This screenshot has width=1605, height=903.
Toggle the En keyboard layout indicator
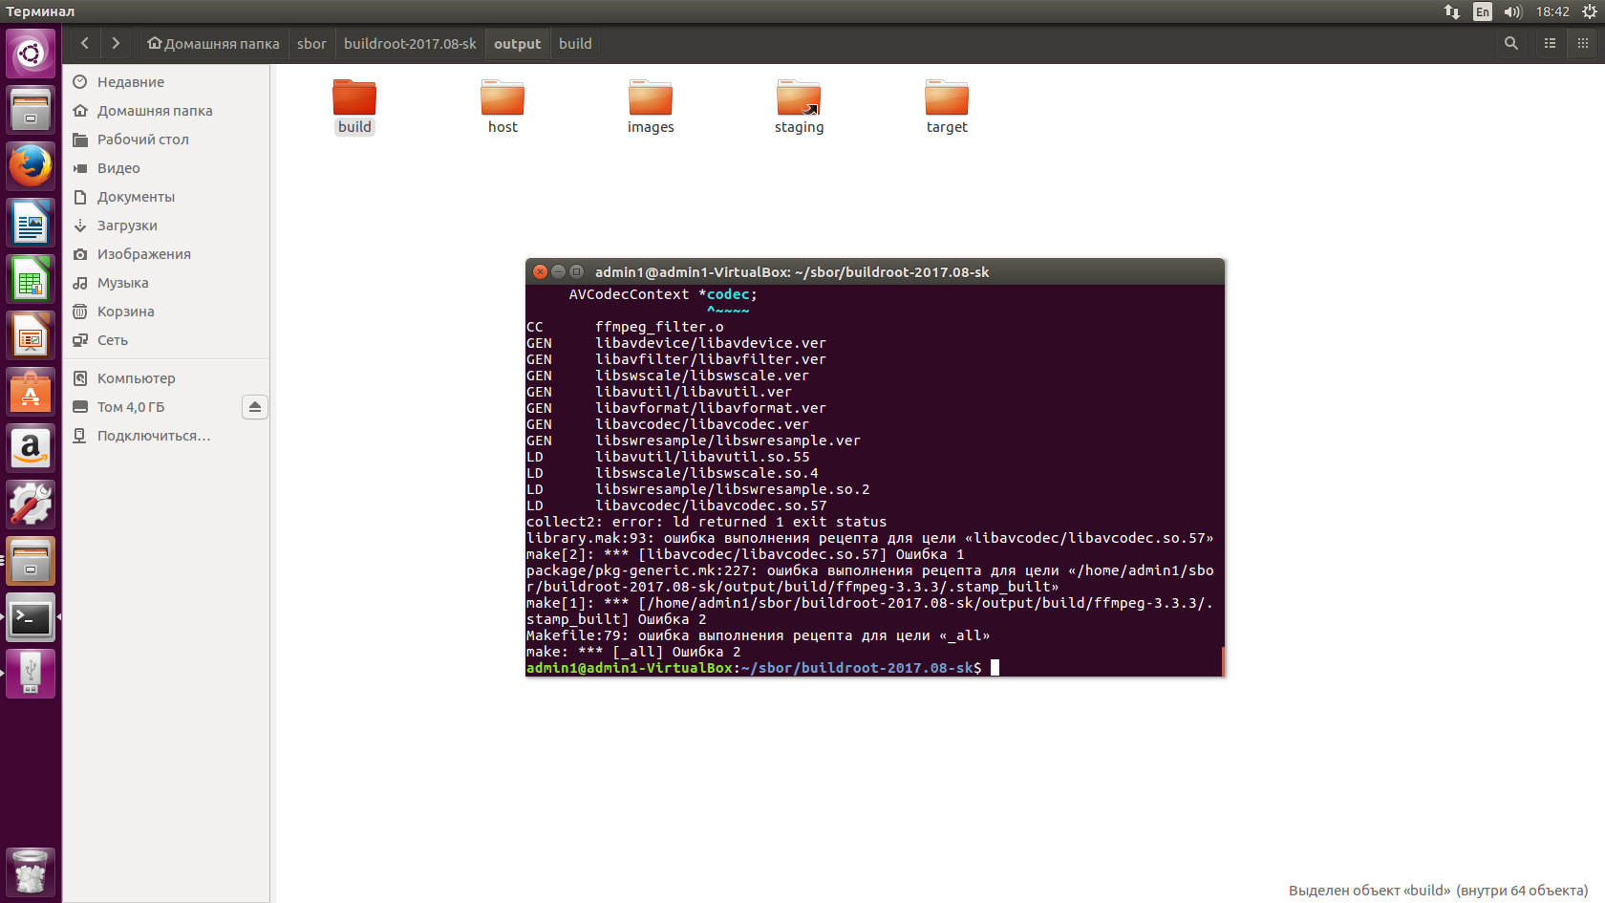coord(1482,11)
